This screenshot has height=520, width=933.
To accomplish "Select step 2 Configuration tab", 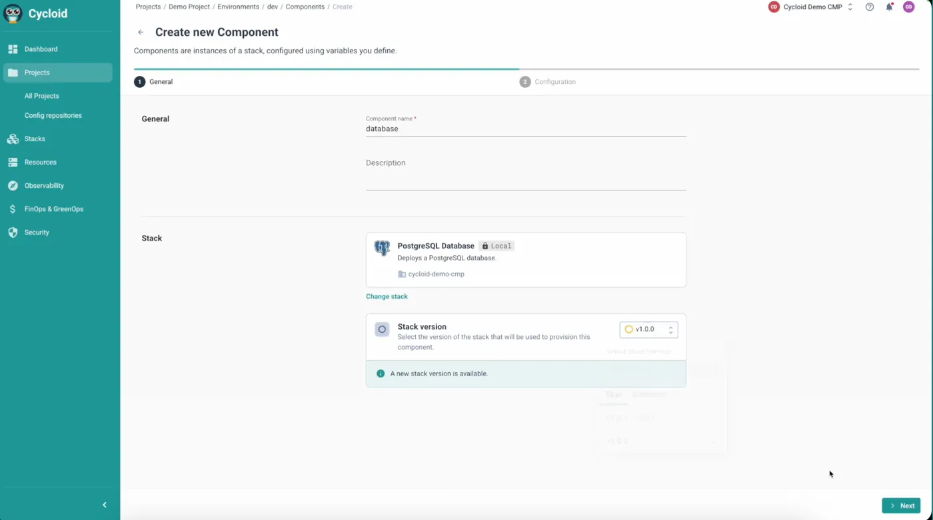I will point(548,82).
